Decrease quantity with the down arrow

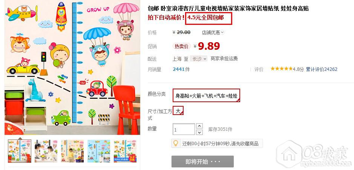click(x=199, y=132)
